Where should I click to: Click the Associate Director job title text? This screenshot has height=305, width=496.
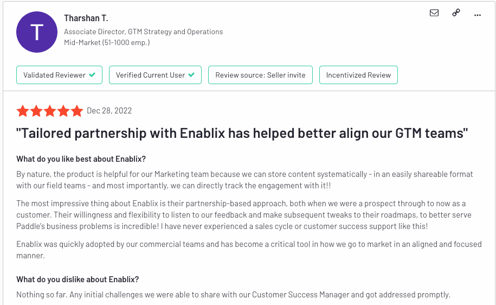click(143, 31)
